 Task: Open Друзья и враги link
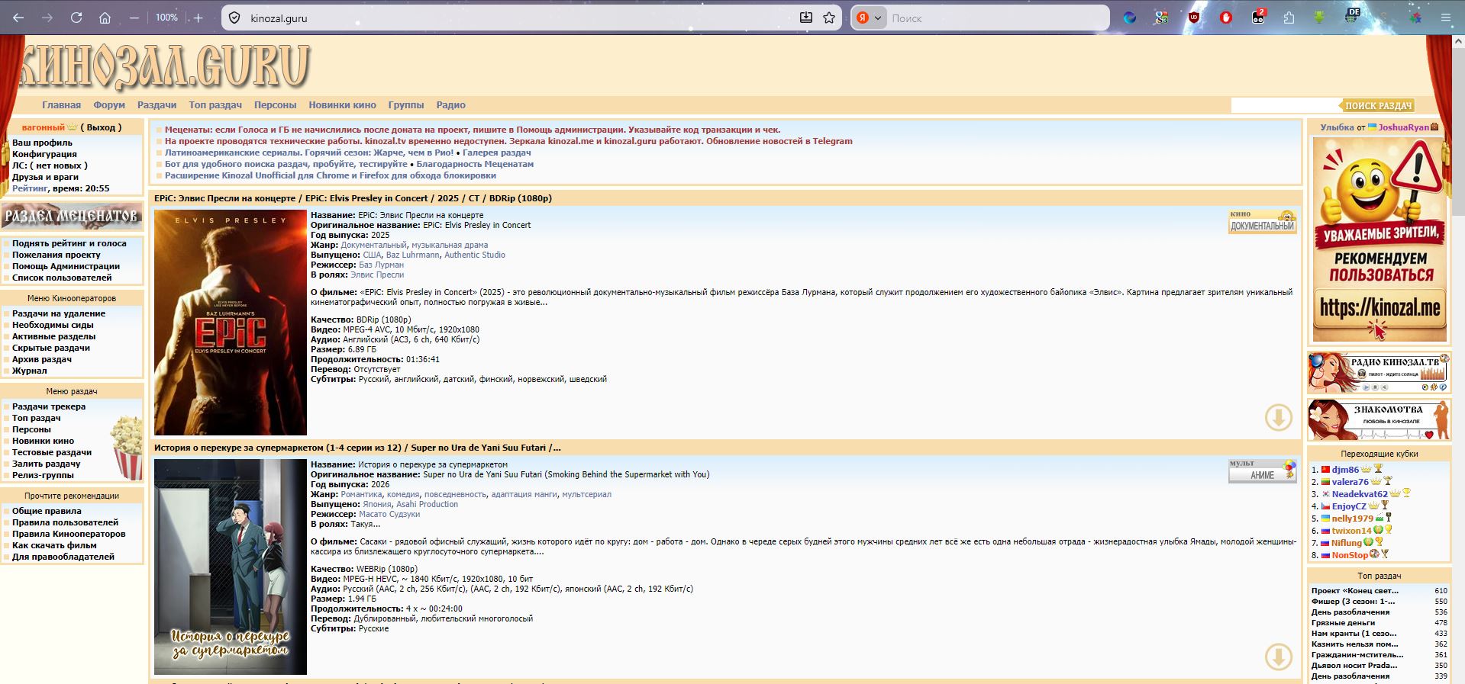(45, 177)
